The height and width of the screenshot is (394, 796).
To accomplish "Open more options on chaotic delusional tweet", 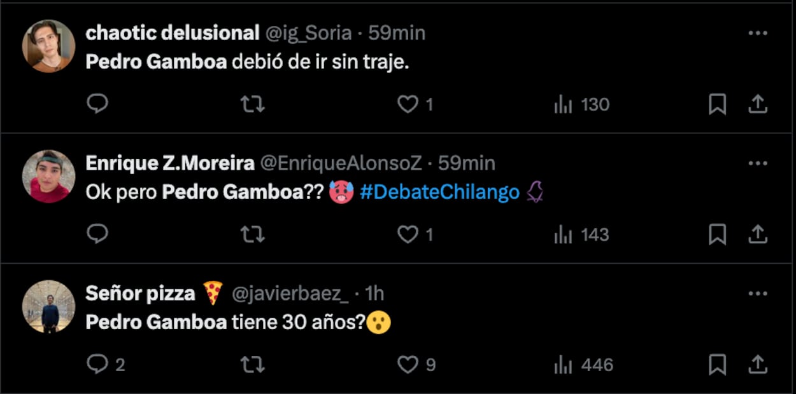I will coord(757,33).
